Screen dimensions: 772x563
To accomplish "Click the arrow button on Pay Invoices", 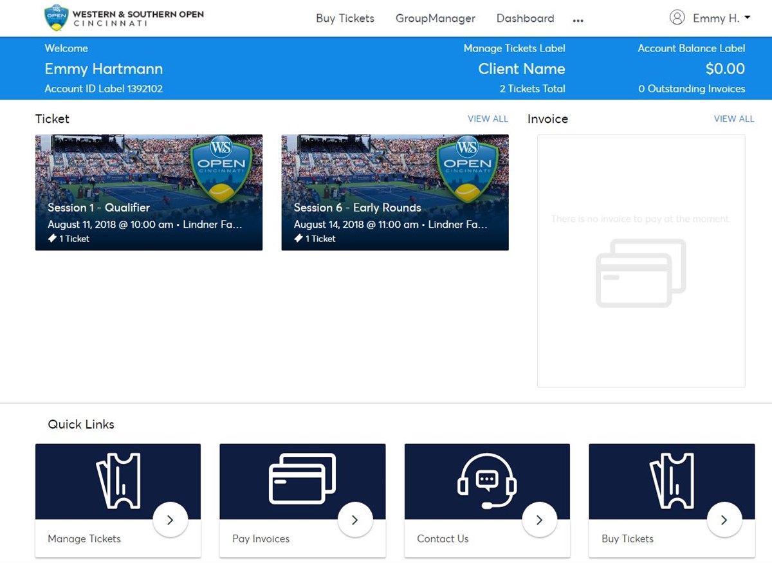I will click(x=355, y=520).
